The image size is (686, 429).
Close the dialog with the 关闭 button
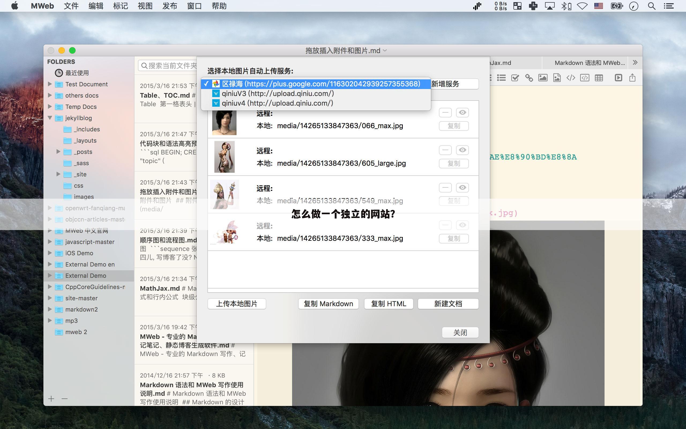[x=460, y=332]
